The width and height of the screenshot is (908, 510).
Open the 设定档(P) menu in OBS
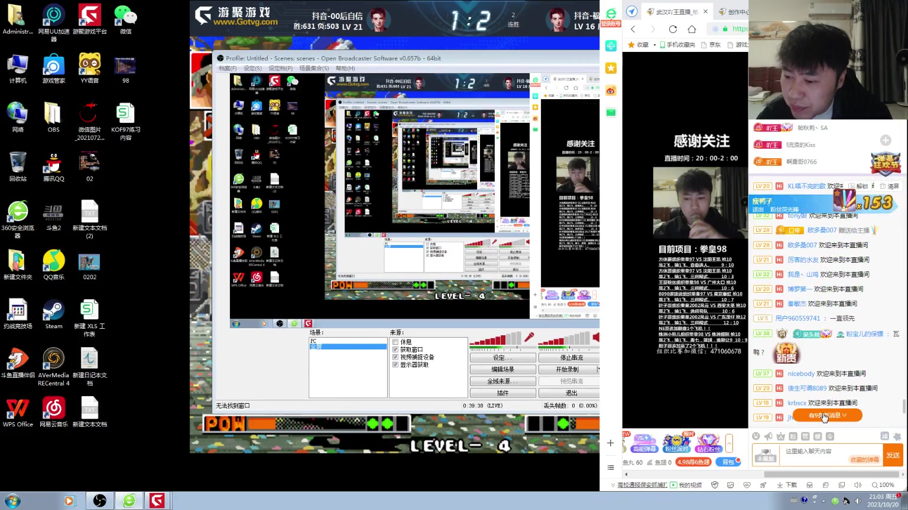281,68
